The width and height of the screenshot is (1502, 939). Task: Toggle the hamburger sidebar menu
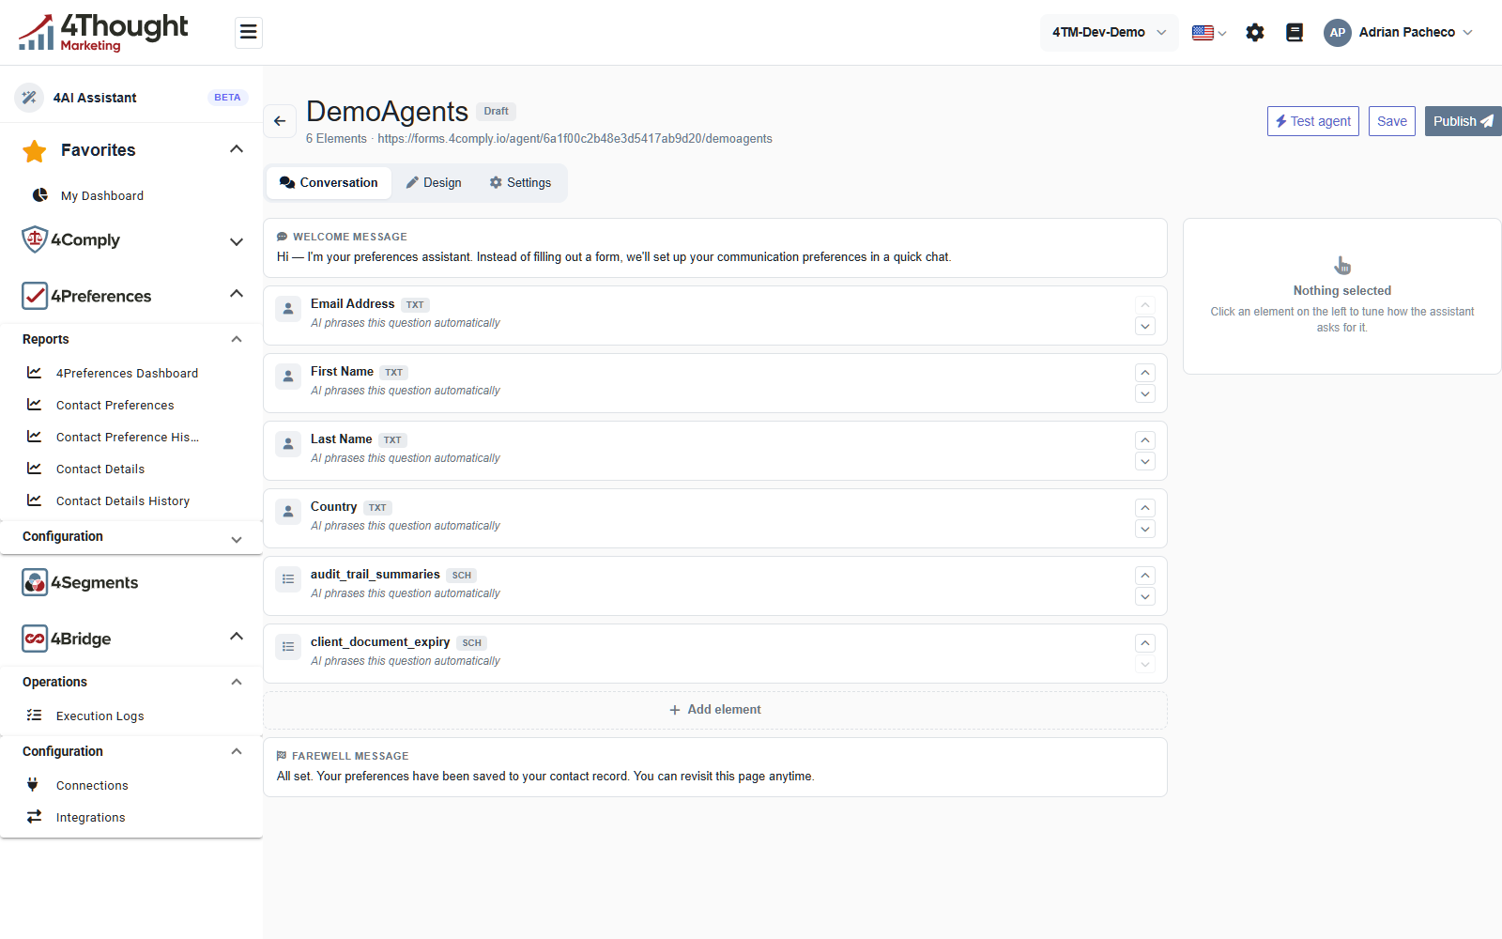[248, 33]
